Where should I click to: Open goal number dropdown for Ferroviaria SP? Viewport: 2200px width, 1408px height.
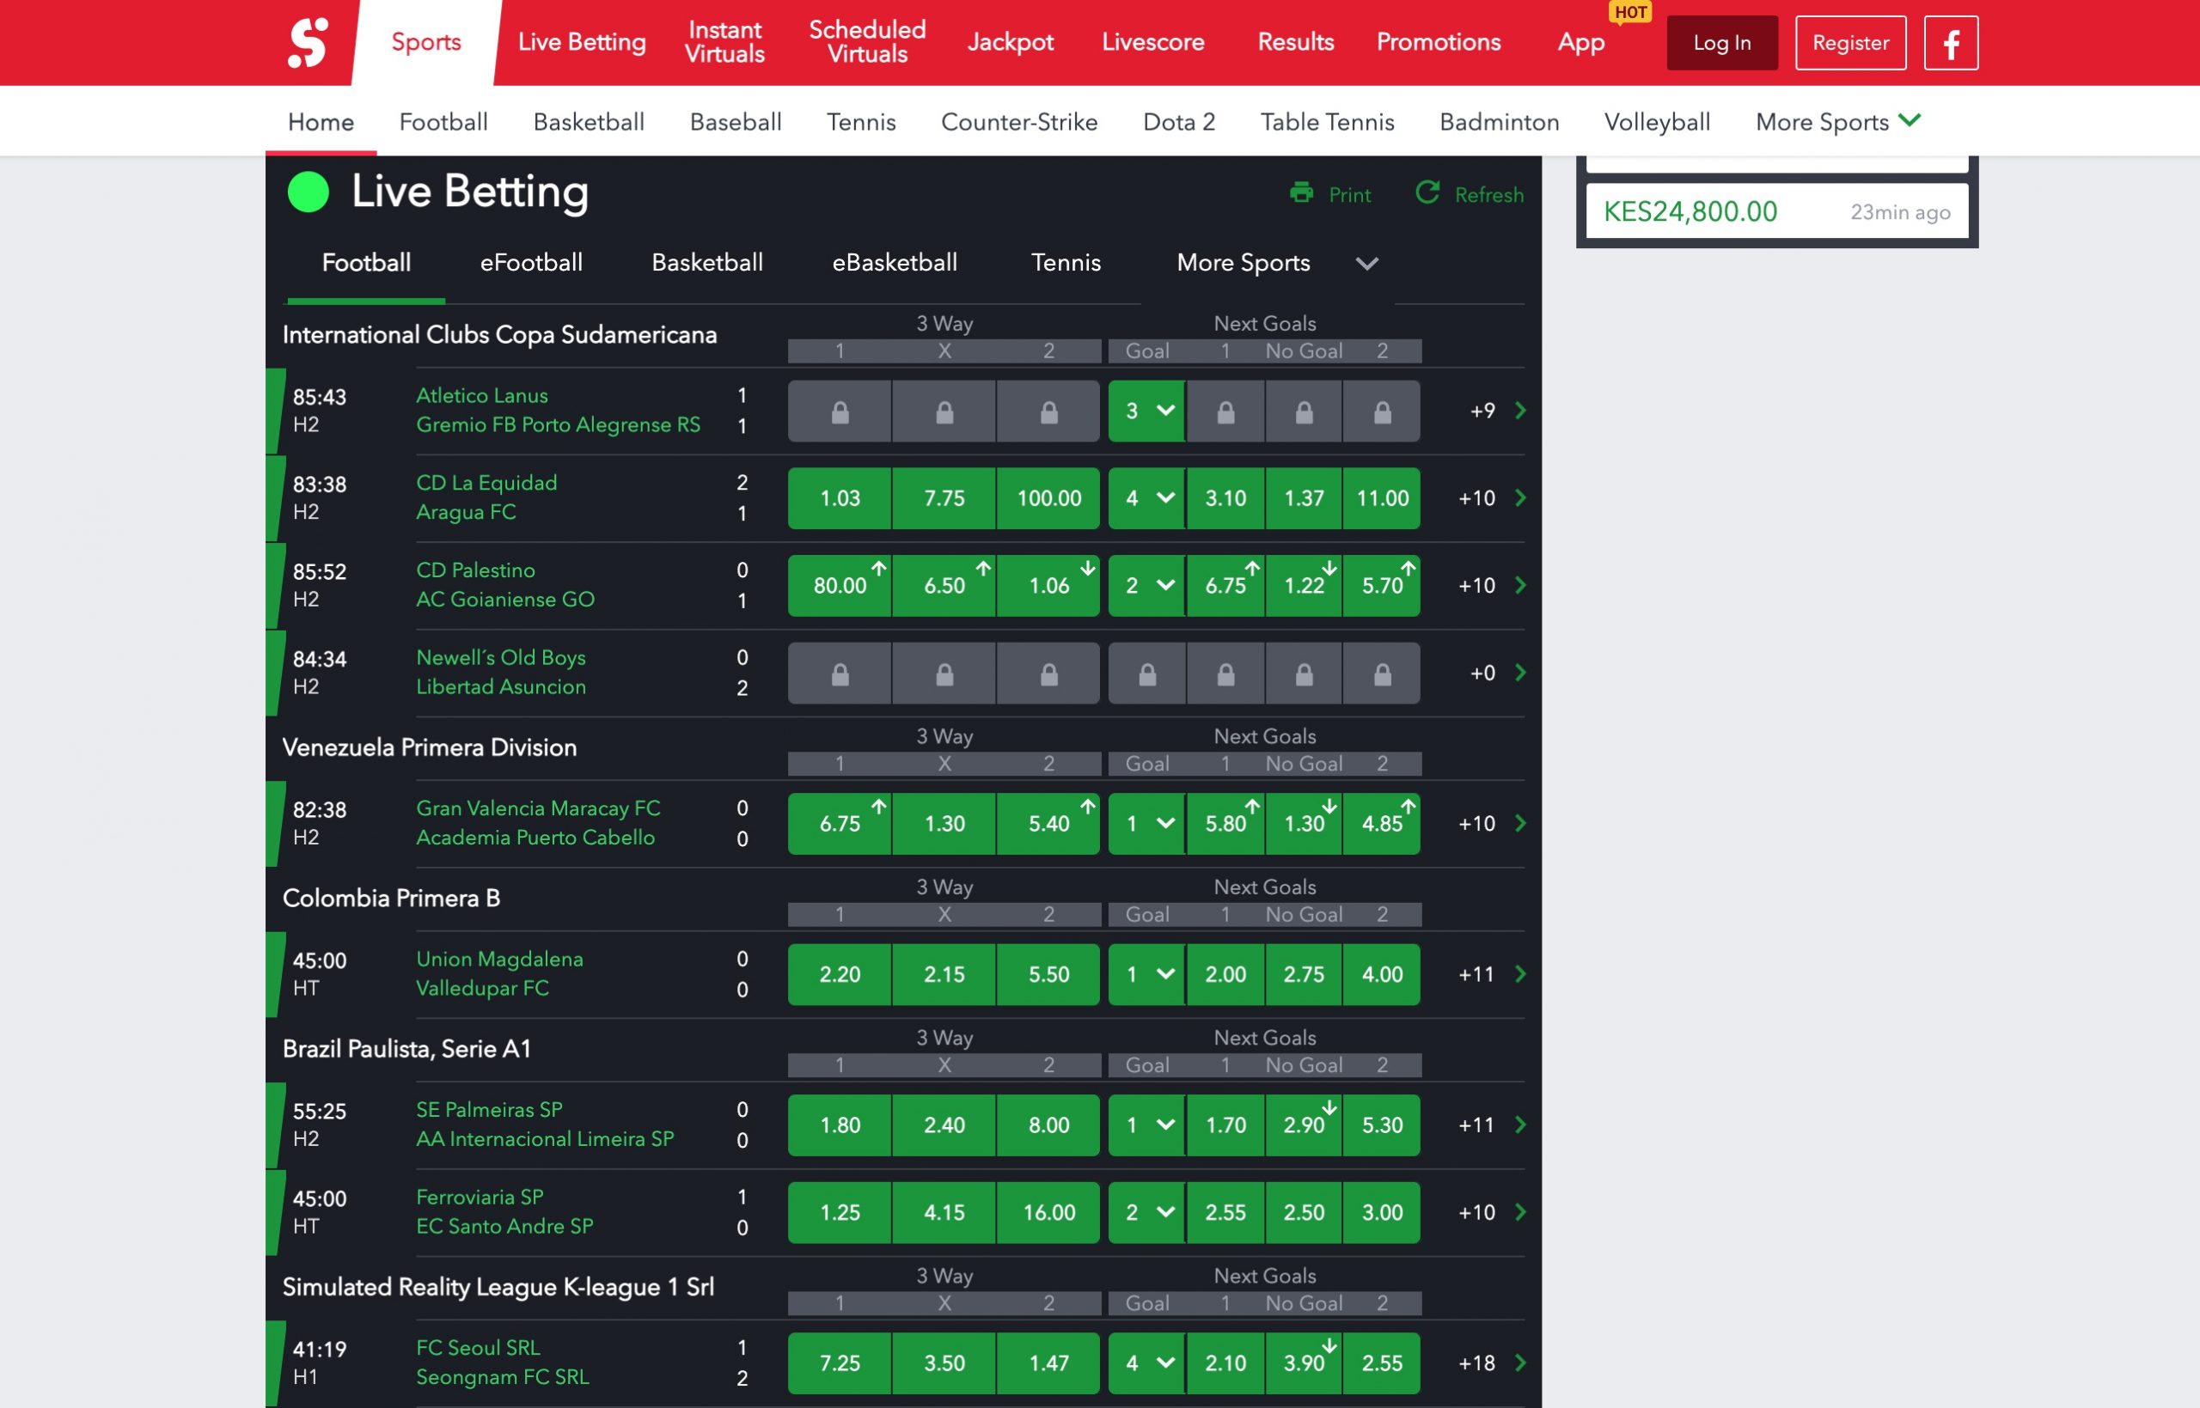(1146, 1212)
